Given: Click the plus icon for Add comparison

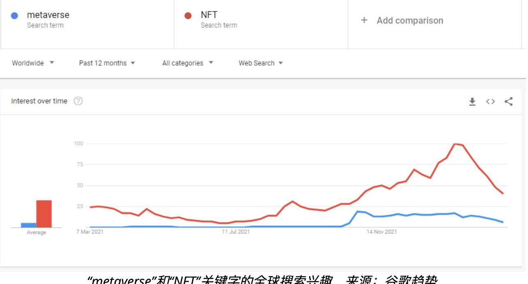Looking at the screenshot, I should 364,21.
